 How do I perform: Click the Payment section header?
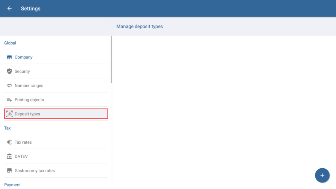12,185
